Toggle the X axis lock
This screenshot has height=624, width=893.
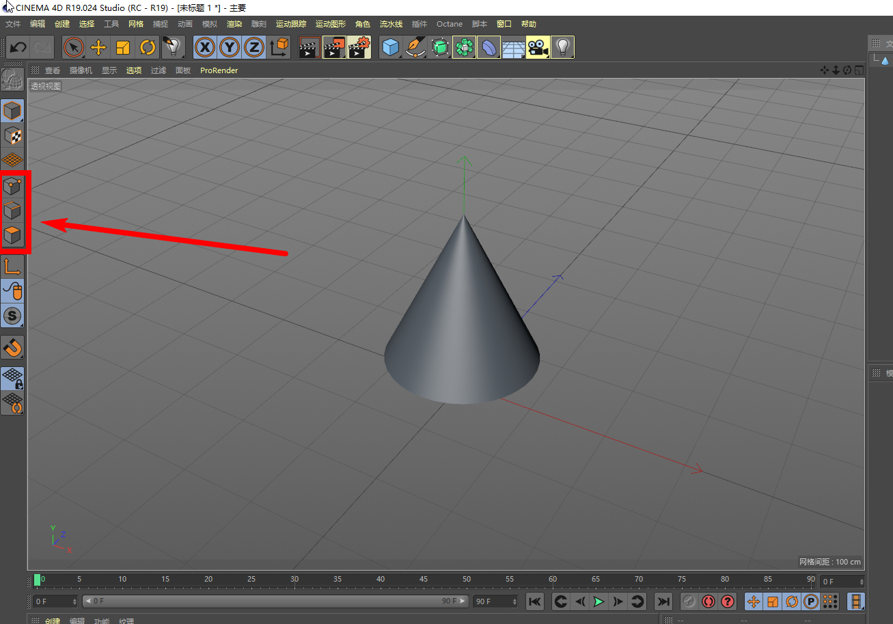point(205,47)
